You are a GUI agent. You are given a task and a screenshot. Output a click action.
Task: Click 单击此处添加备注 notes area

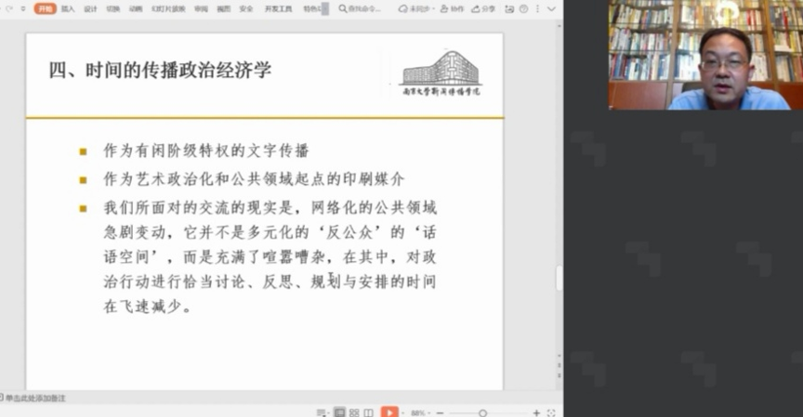[x=35, y=397]
